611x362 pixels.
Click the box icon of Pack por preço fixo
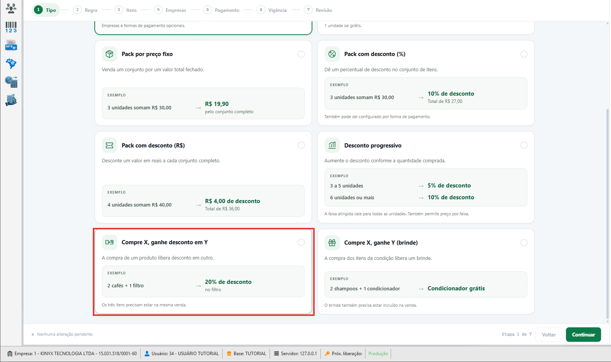[110, 54]
